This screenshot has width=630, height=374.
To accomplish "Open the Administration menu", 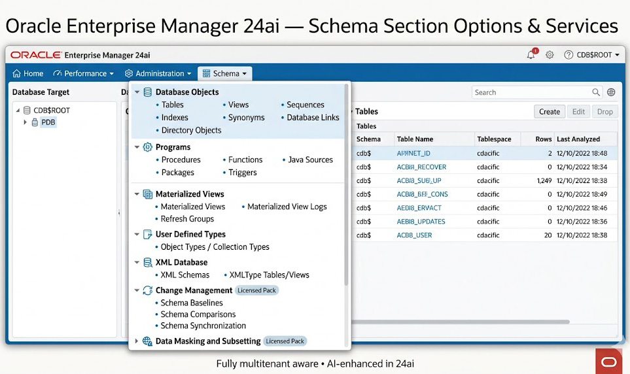I will [158, 73].
